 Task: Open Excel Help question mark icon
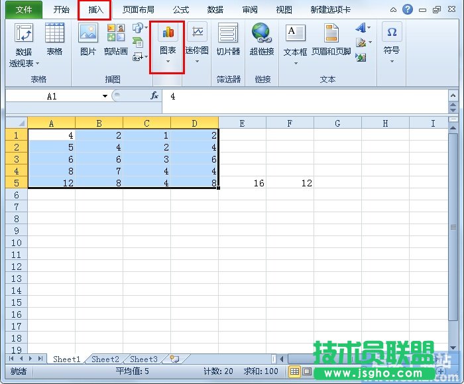click(408, 9)
